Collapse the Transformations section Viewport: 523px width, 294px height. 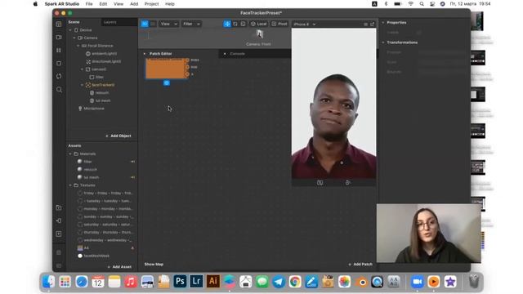tap(383, 42)
